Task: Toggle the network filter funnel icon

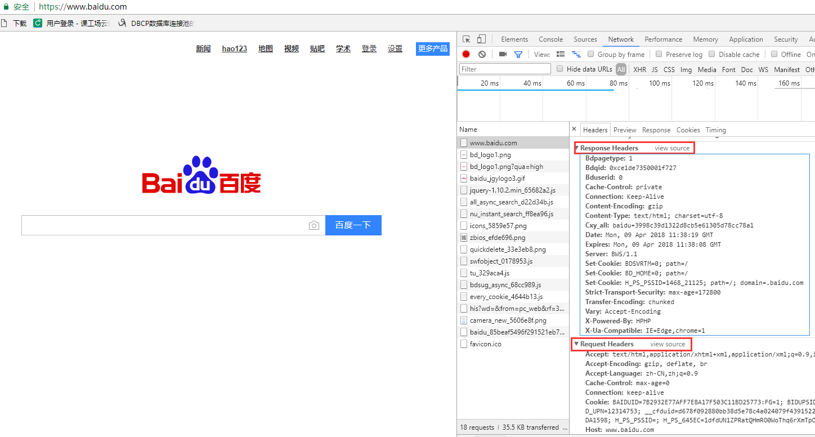Action: (518, 55)
